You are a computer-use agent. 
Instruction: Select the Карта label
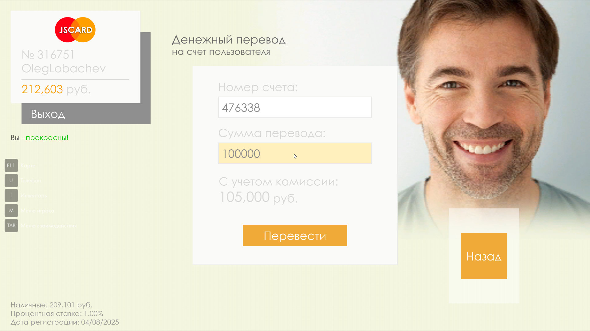pos(28,165)
